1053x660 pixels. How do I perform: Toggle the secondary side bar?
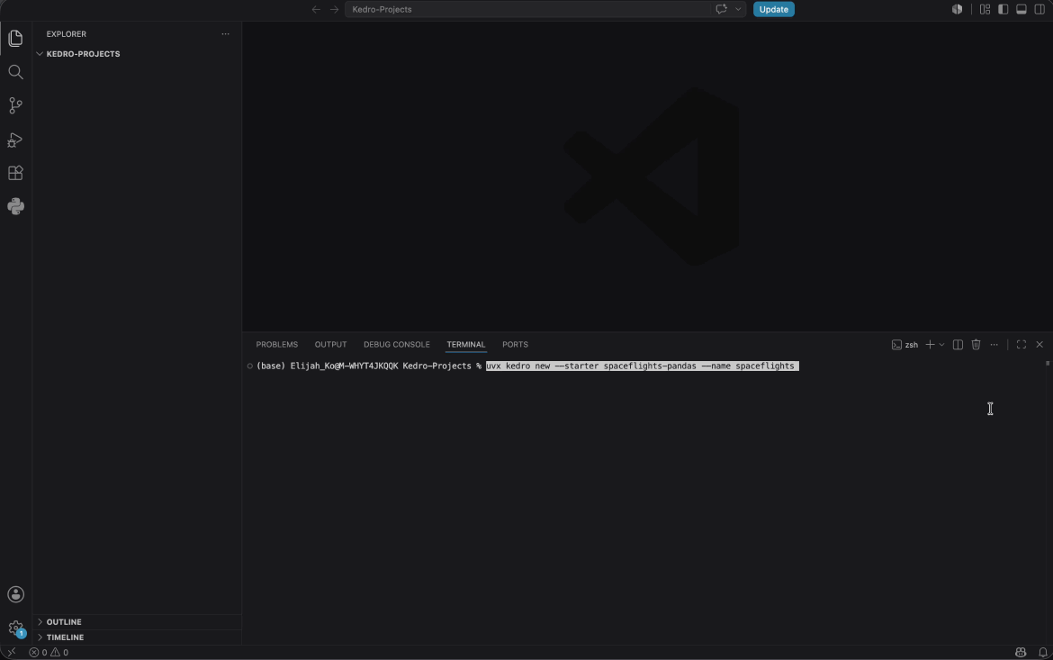1039,9
